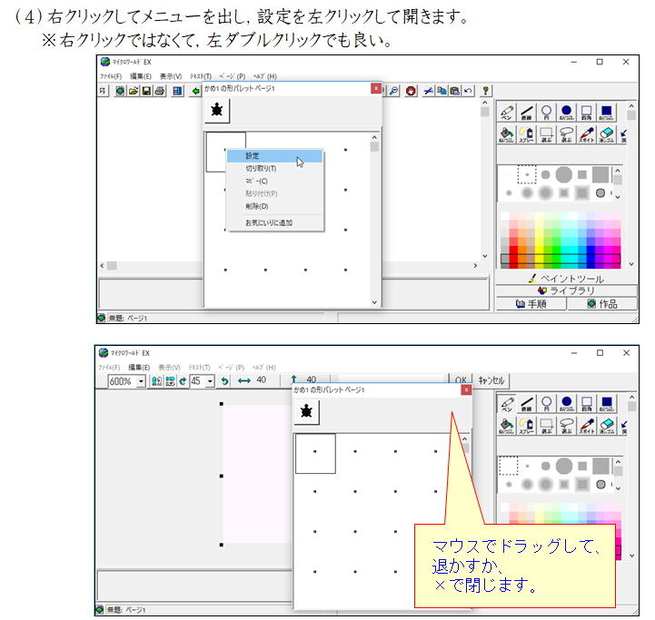This screenshot has height=620, width=655.
Task: Click キャンセル button in lower window
Action: (x=491, y=380)
